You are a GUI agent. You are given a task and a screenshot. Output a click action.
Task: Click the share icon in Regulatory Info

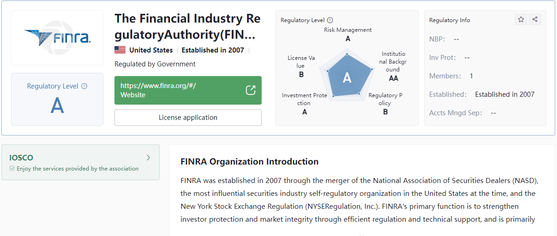coord(535,19)
